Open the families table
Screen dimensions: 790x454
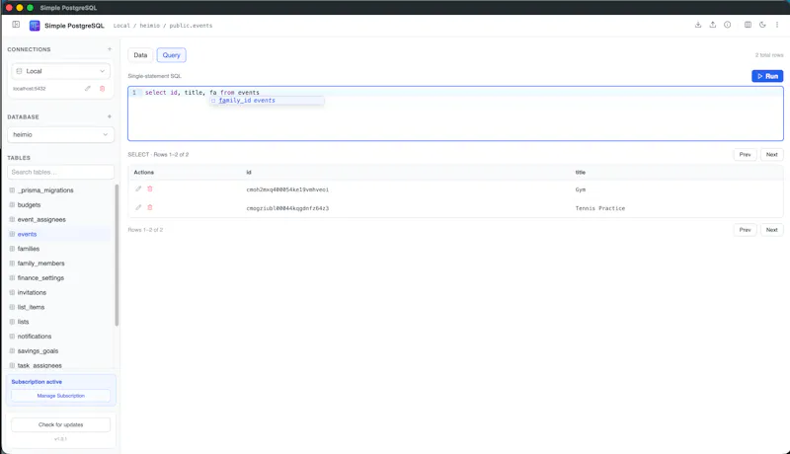pyautogui.click(x=29, y=249)
